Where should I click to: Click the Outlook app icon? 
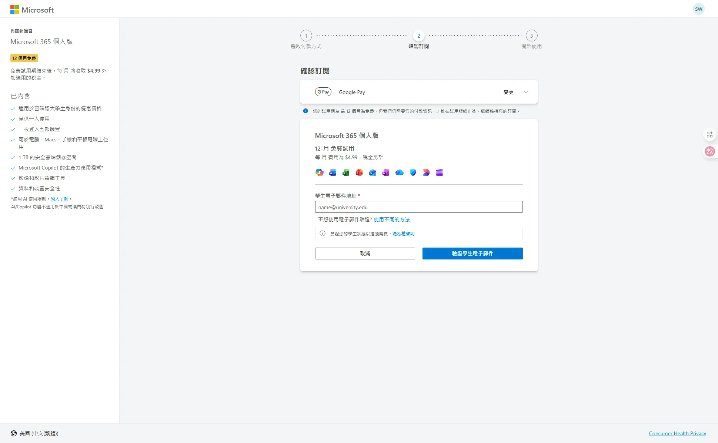373,172
